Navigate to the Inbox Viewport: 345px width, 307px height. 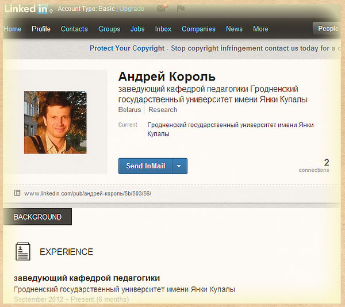pos(163,29)
